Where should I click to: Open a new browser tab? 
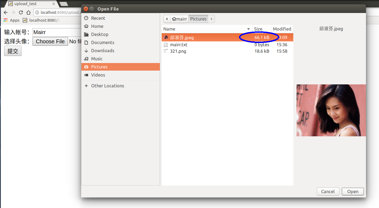[64, 4]
